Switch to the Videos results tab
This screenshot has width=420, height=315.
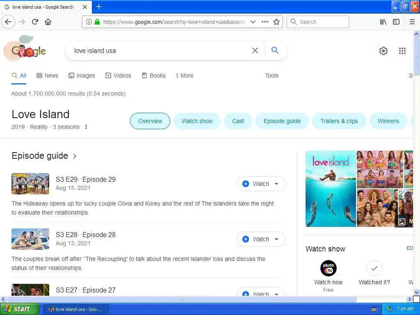[118, 75]
